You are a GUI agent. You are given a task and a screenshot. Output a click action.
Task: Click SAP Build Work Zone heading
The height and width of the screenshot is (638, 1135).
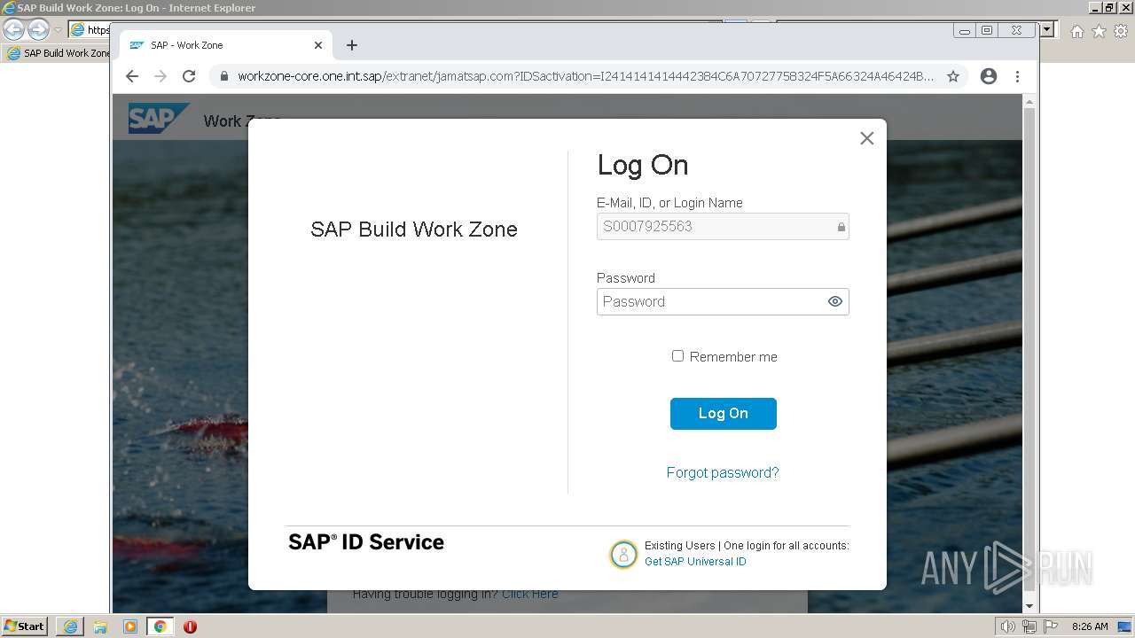(414, 230)
